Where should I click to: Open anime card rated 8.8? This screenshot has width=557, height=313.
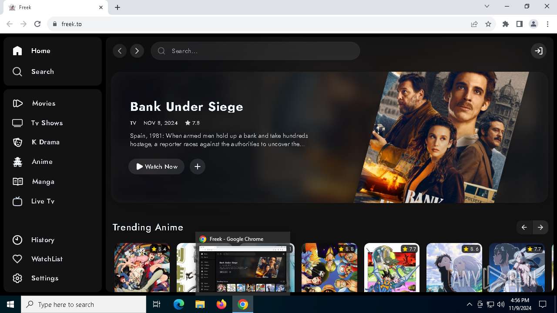tap(329, 267)
